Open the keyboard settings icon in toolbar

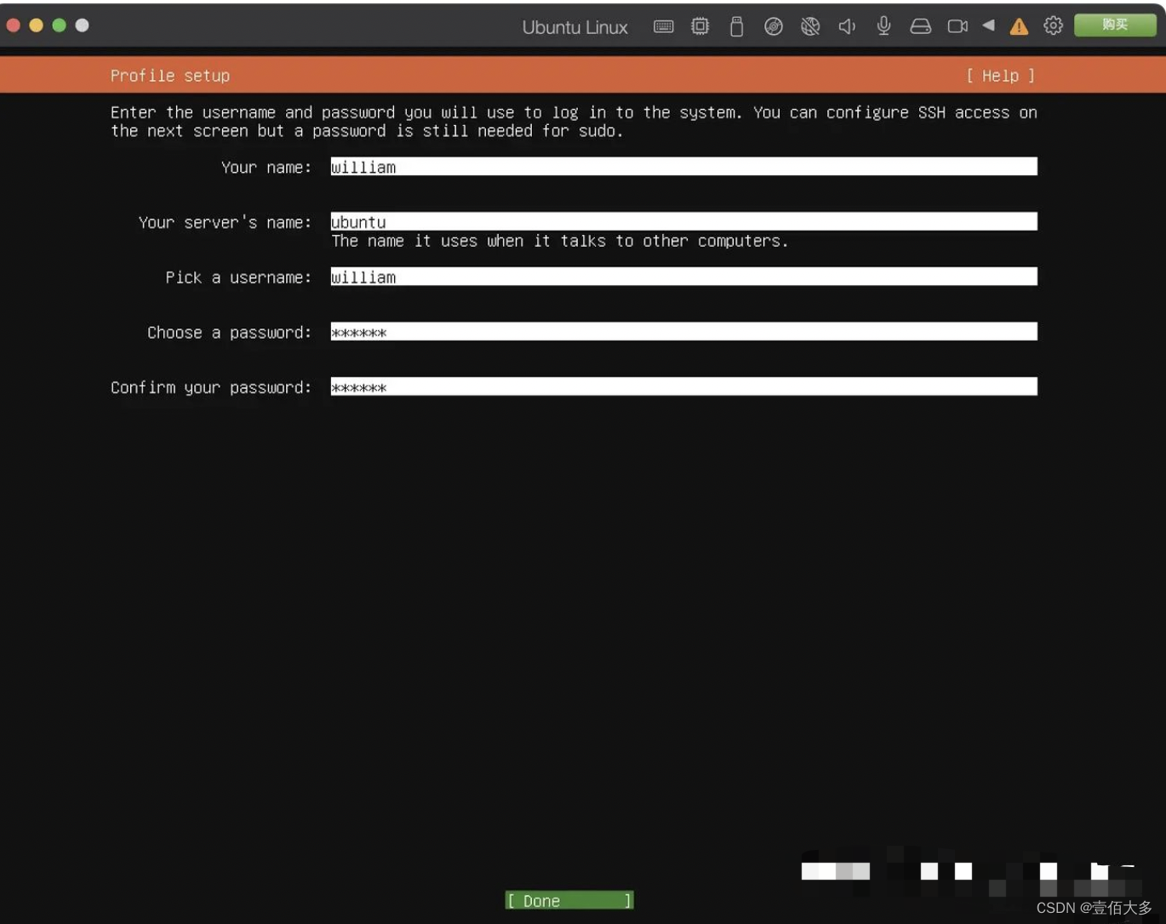(664, 26)
